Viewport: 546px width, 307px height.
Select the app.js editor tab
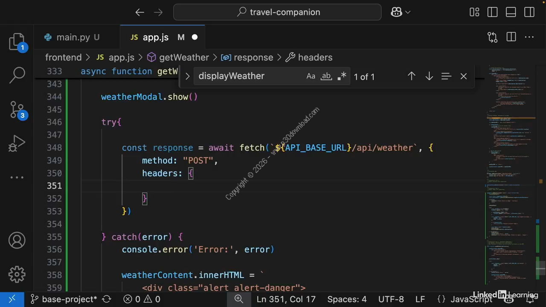[x=155, y=38]
